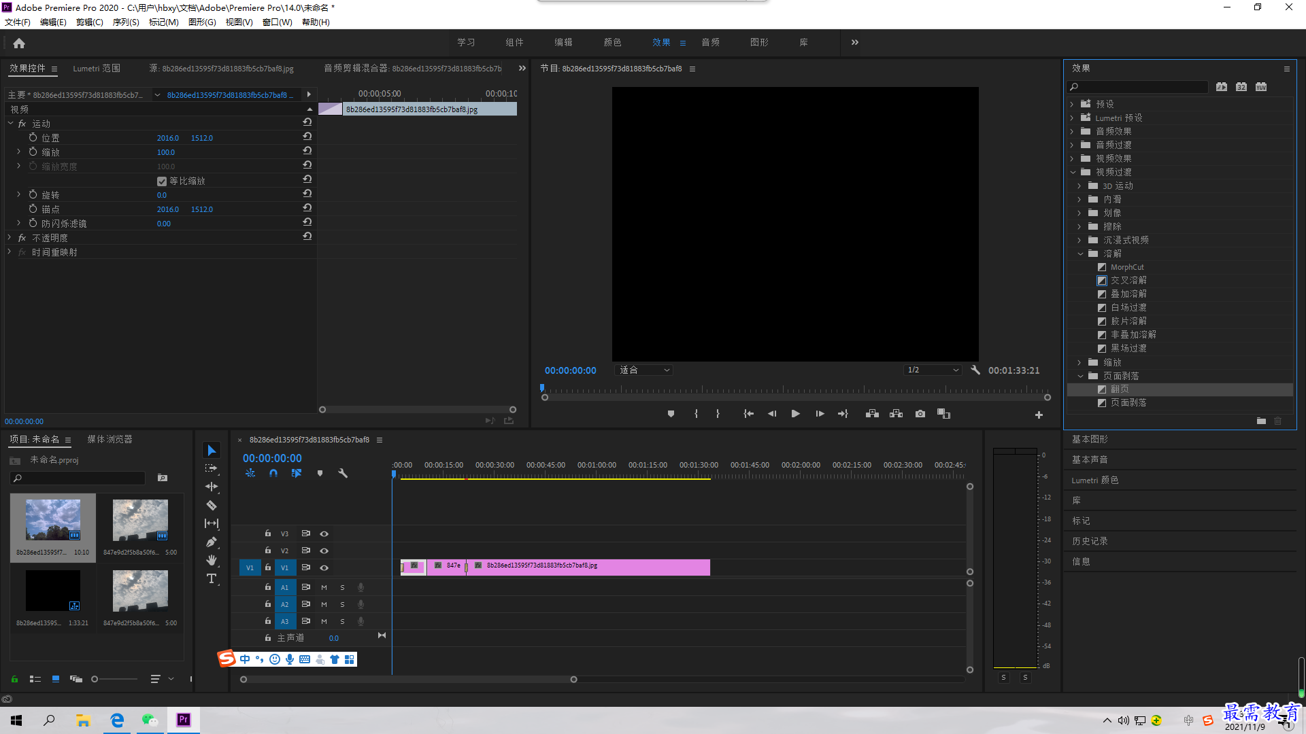This screenshot has height=734, width=1306.
Task: Expand the 不透明度 opacity effect
Action: point(10,238)
